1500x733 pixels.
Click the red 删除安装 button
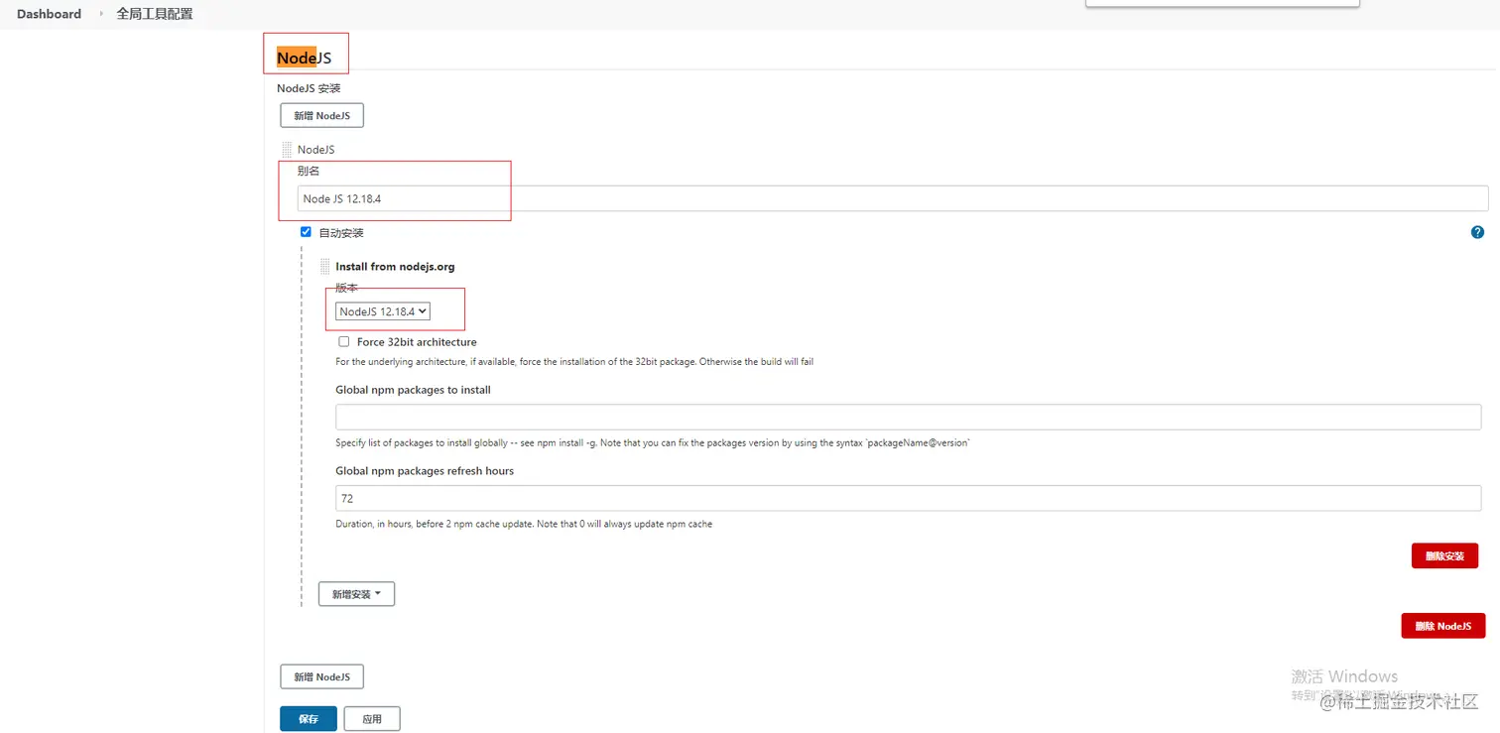1444,555
